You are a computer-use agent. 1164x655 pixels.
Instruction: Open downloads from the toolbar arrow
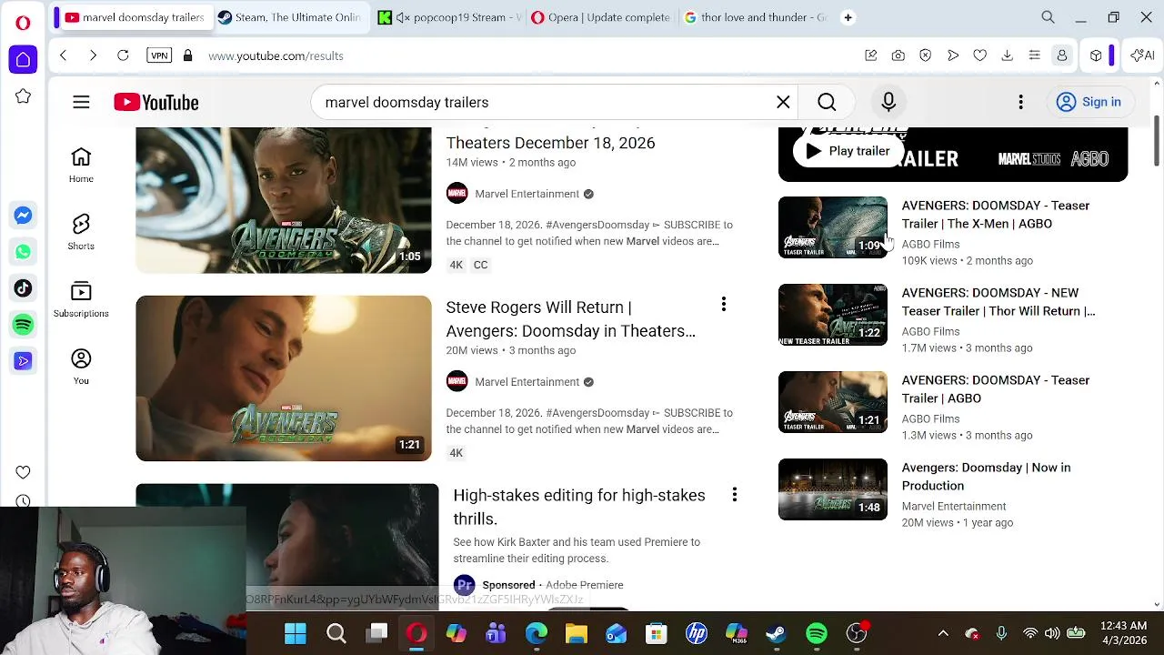point(1007,55)
